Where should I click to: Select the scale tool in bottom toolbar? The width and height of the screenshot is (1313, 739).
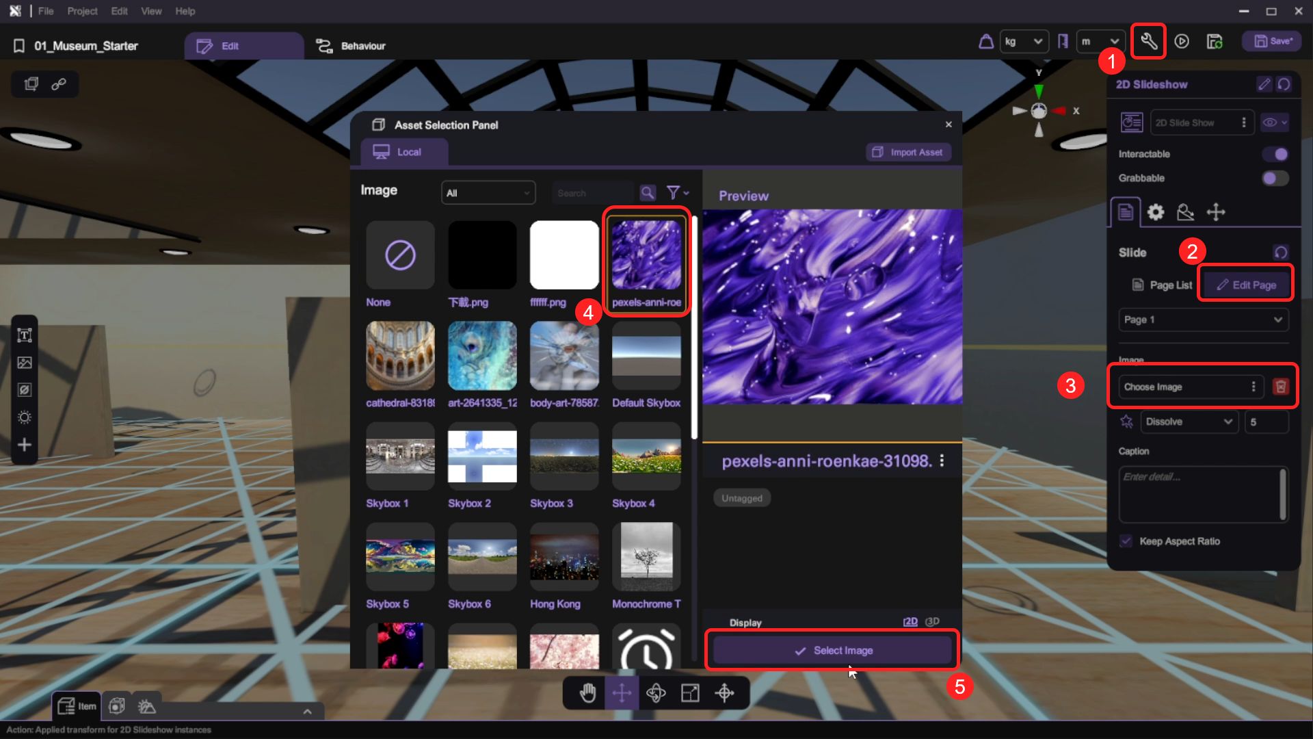690,693
